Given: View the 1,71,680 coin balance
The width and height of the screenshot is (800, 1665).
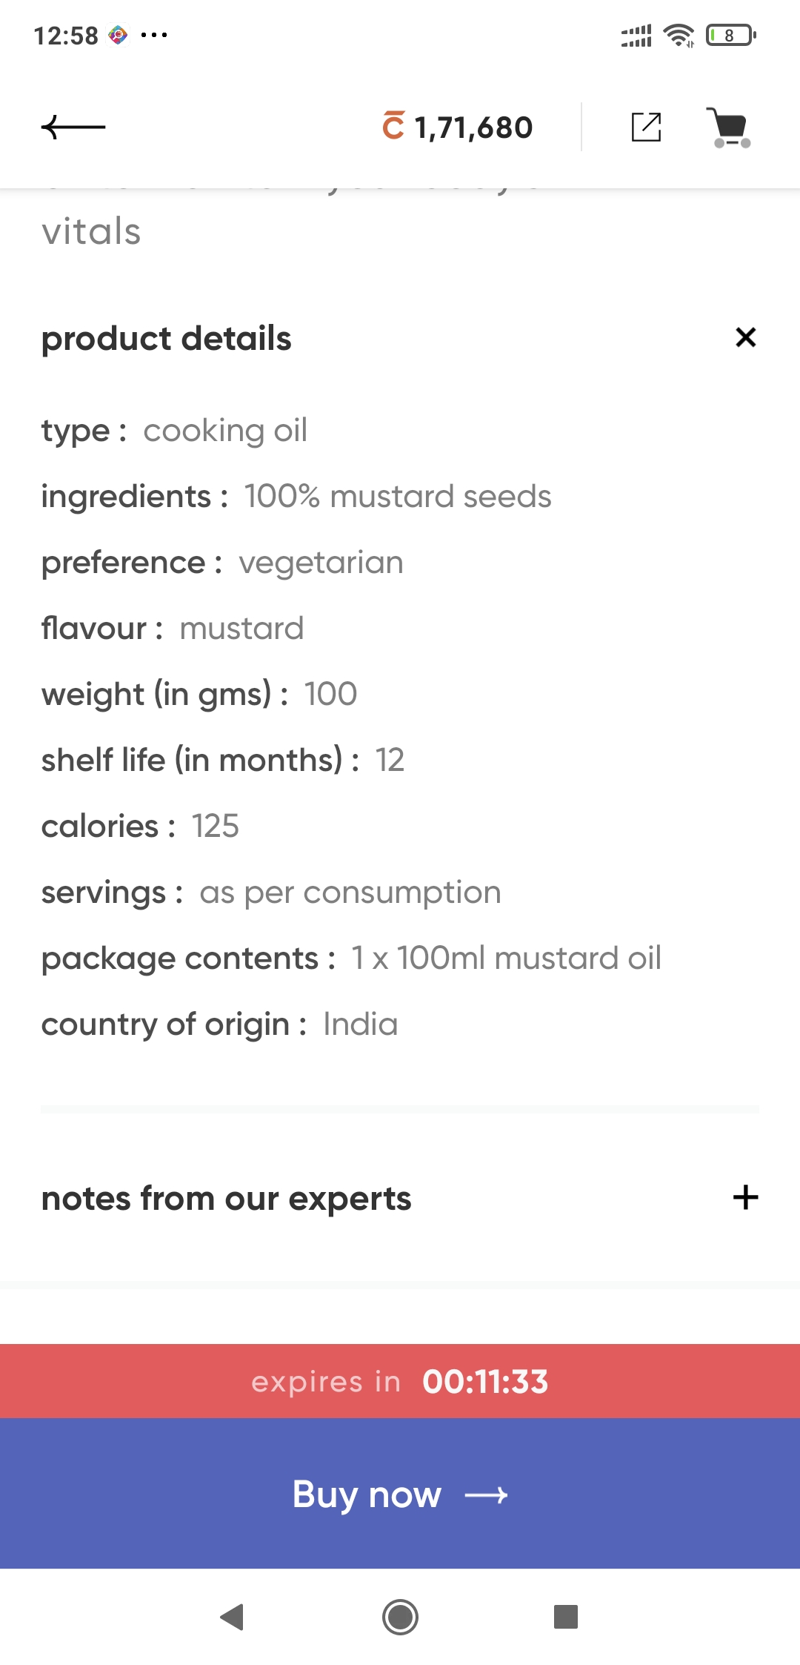Looking at the screenshot, I should [x=473, y=128].
